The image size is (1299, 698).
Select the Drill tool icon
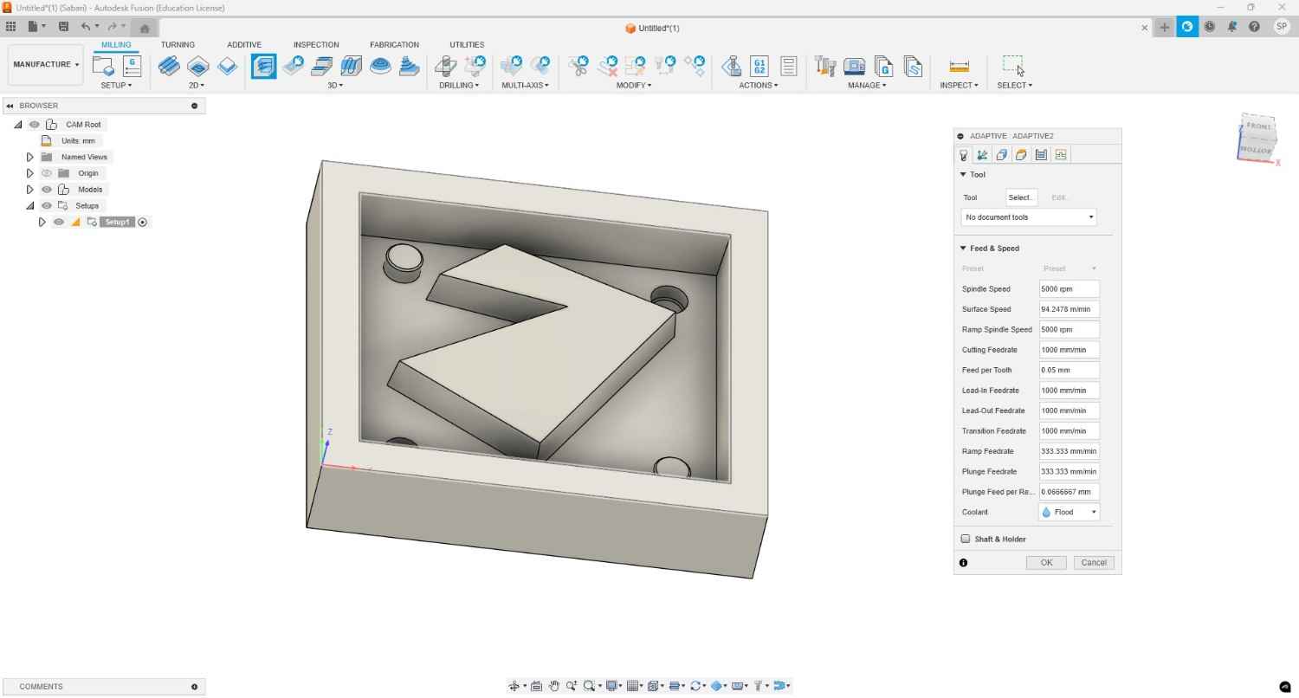pos(445,66)
